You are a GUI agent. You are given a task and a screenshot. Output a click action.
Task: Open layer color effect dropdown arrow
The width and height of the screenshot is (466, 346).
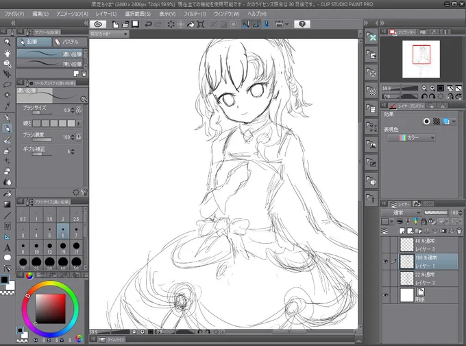[x=454, y=122]
